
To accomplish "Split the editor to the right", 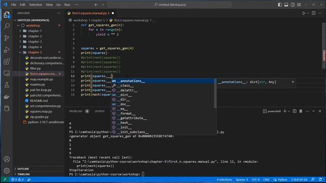I will point(314,13).
